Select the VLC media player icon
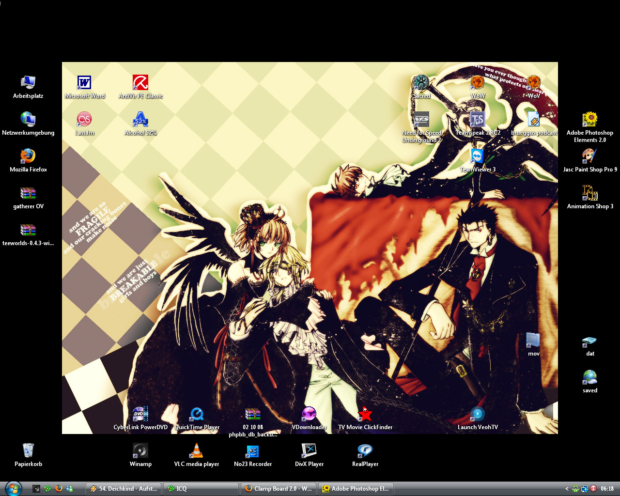 (x=196, y=451)
